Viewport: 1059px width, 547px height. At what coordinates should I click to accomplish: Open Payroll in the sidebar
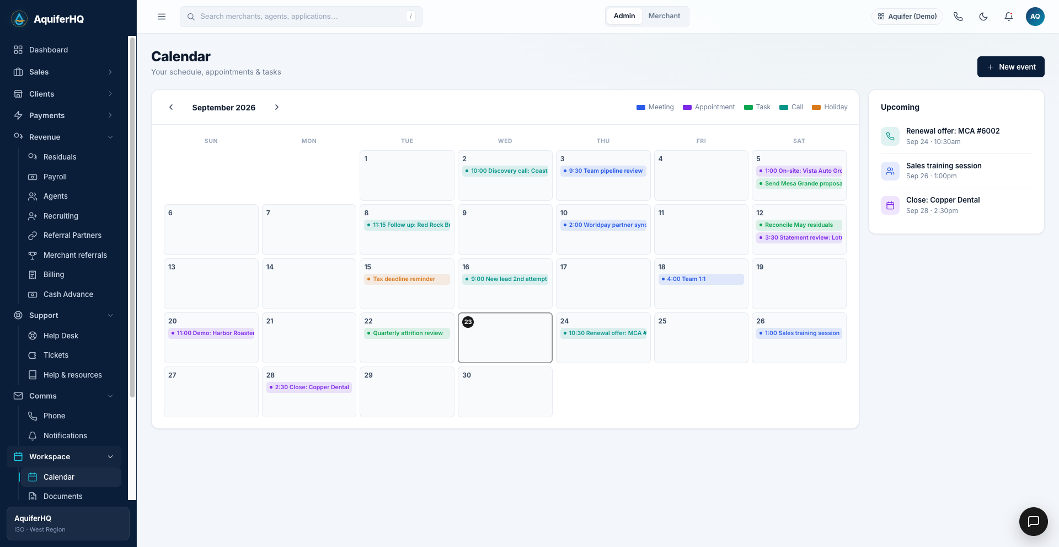point(71,177)
